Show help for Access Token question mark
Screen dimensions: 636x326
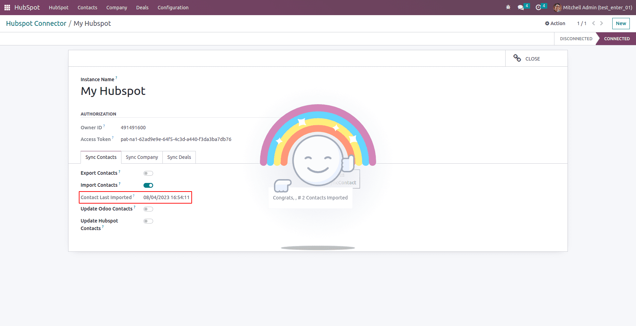coord(113,137)
